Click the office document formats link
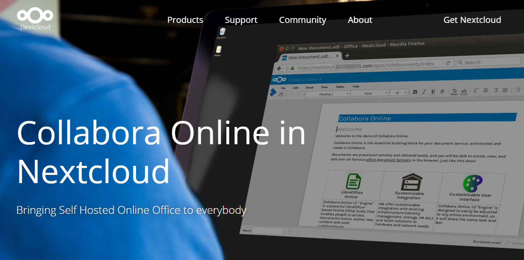Viewport: 524px width, 260px height. tap(388, 160)
